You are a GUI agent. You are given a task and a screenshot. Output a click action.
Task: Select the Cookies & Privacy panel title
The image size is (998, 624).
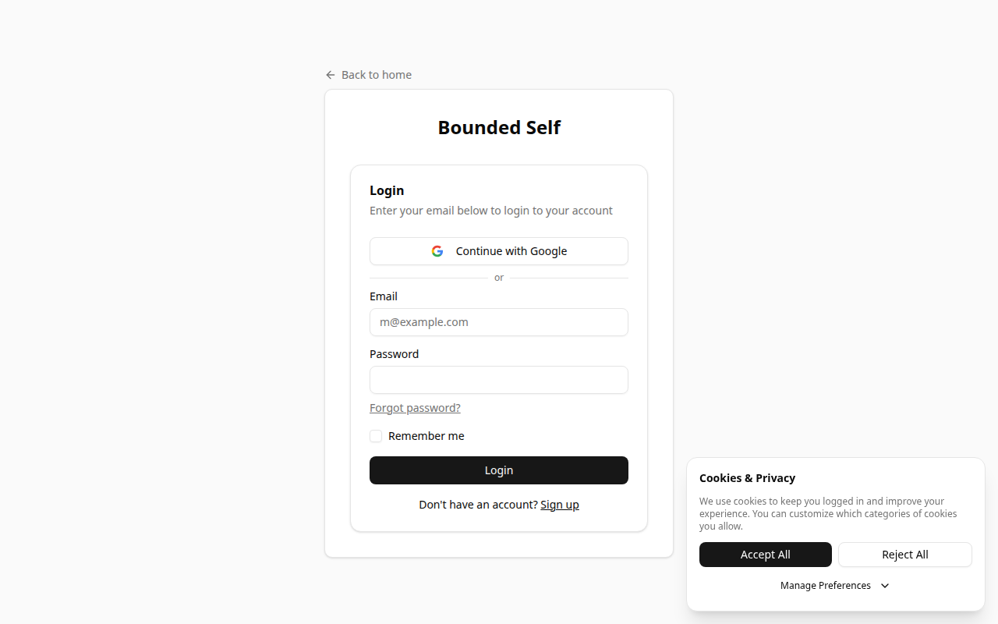click(x=747, y=478)
